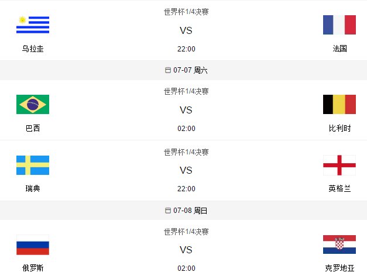This screenshot has width=367, height=279.
Task: Select the Brazil flag icon
Action: (33, 104)
